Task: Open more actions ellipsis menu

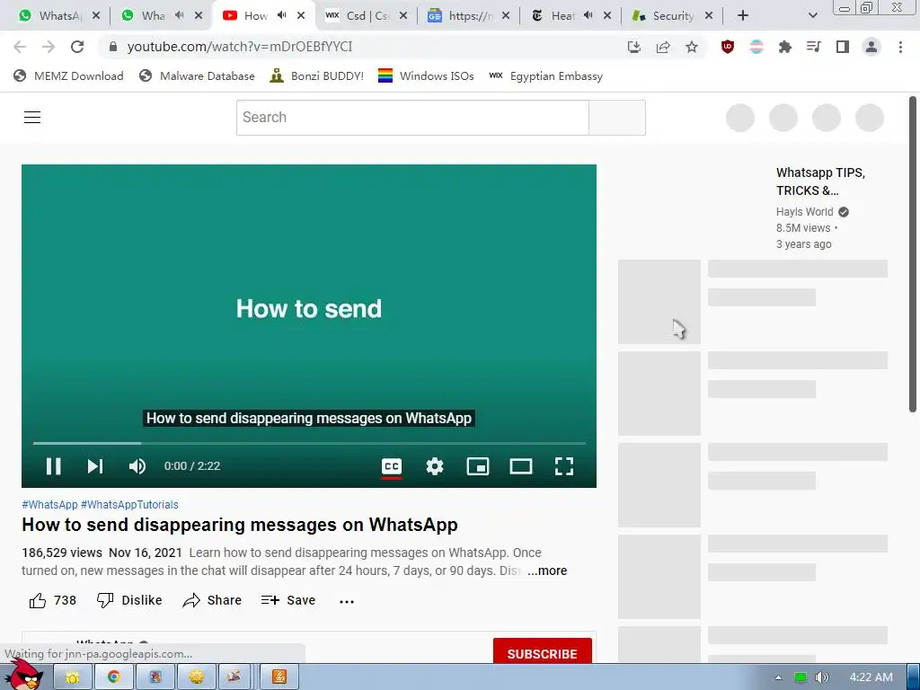Action: click(347, 601)
